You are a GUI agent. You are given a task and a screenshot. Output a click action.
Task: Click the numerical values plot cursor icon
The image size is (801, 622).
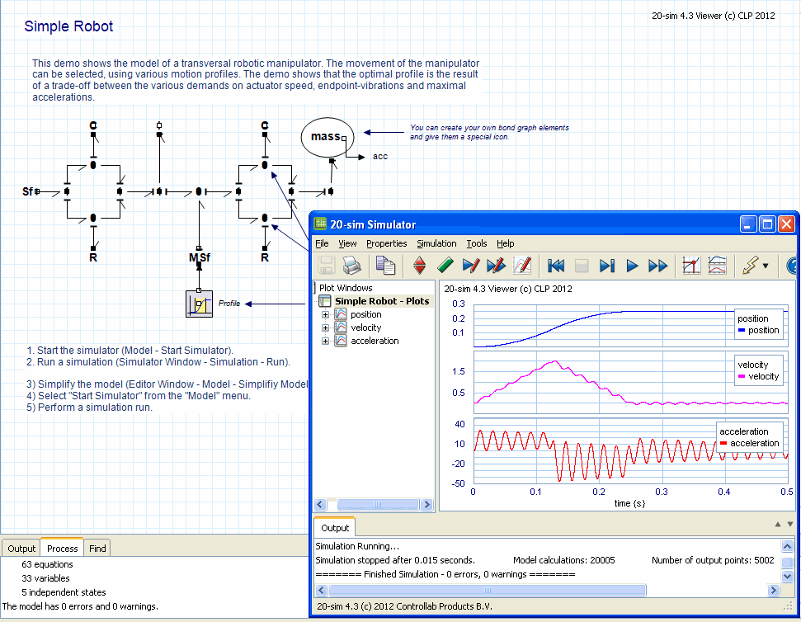(x=691, y=266)
